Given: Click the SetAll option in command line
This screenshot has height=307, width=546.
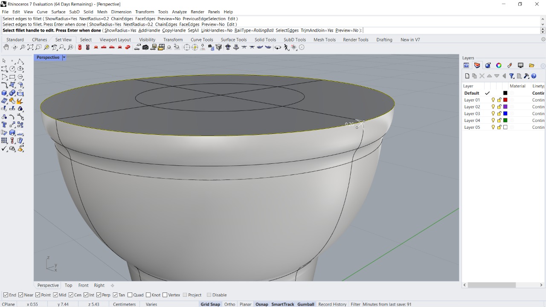Looking at the screenshot, I should tap(193, 31).
